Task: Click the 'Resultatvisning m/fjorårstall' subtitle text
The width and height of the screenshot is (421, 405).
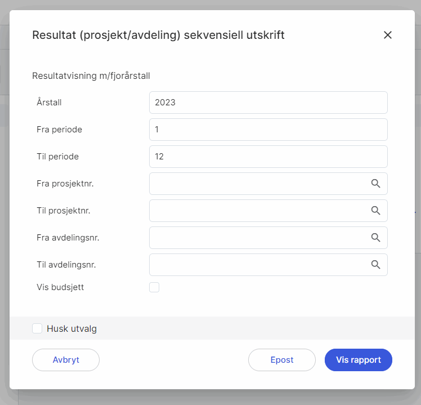Action: pos(91,75)
